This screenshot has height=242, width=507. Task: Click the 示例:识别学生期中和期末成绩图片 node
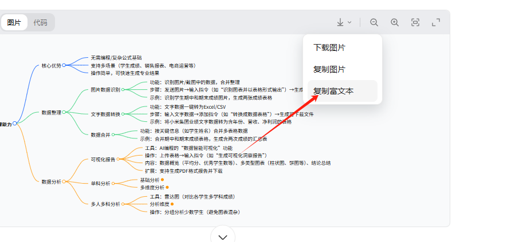pos(211,98)
